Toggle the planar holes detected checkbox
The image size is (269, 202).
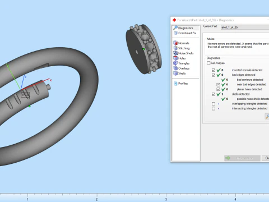[x=218, y=89]
